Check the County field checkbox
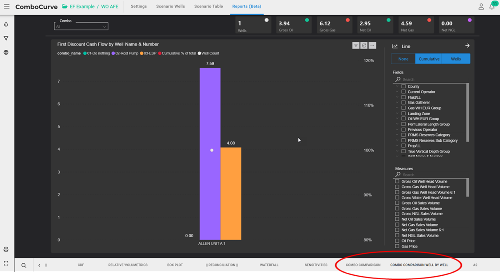The width and height of the screenshot is (500, 280). (403, 87)
